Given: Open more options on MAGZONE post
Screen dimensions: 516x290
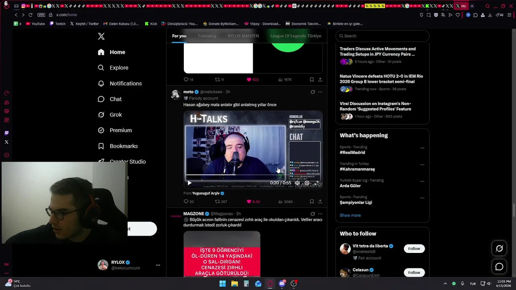Looking at the screenshot, I should (x=320, y=214).
